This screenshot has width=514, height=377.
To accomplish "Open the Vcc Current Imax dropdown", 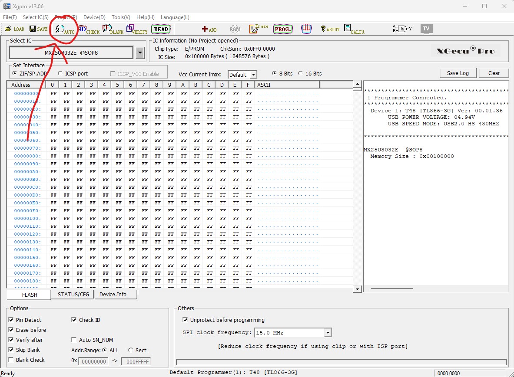I will (254, 74).
